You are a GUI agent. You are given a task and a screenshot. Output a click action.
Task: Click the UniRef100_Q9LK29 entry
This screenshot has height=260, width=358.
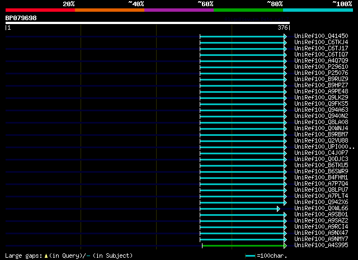321,98
